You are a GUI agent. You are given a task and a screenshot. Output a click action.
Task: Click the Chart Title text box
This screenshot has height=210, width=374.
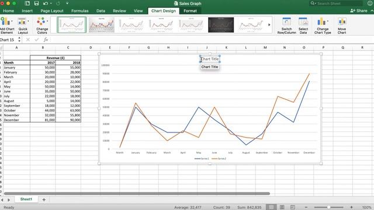[x=210, y=59]
